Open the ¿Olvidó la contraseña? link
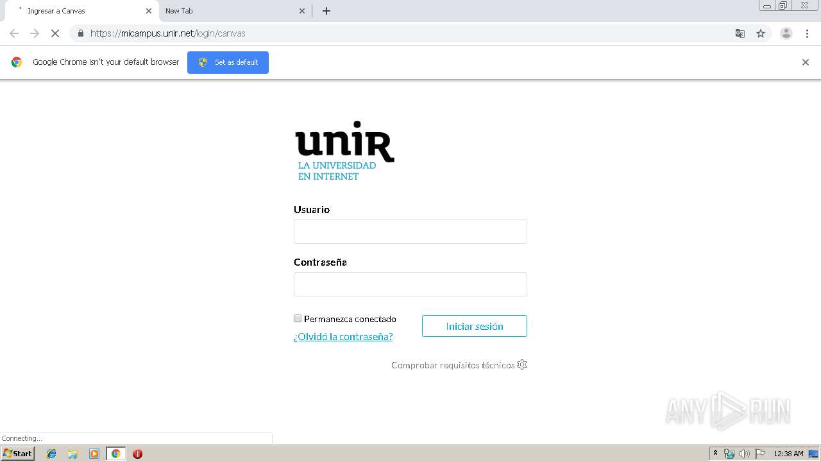 (x=343, y=336)
